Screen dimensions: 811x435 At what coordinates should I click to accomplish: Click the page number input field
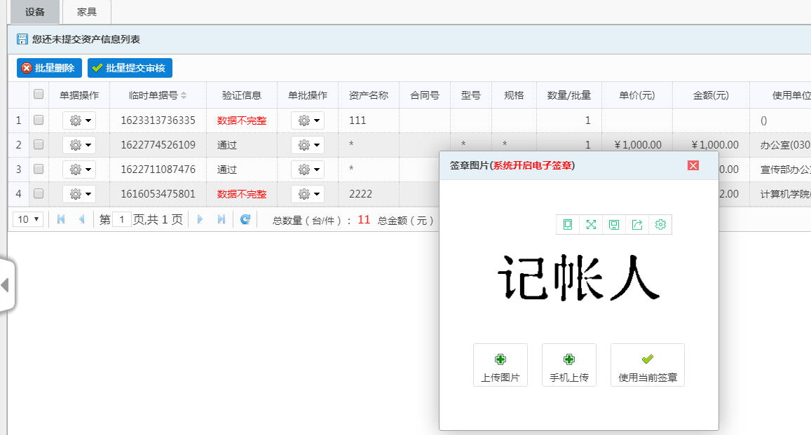pyautogui.click(x=122, y=219)
